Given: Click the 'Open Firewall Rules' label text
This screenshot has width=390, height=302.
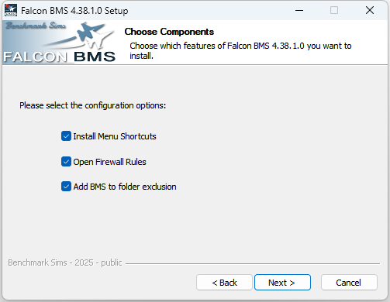Looking at the screenshot, I should pyautogui.click(x=109, y=162).
